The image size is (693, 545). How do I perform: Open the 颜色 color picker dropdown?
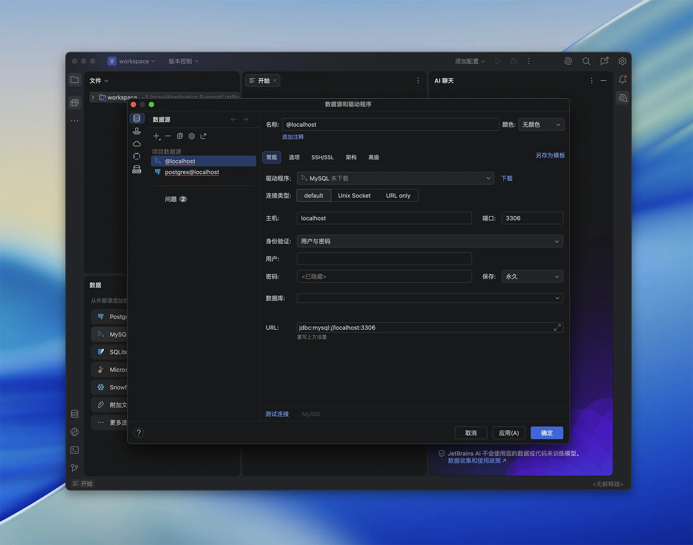(x=541, y=125)
